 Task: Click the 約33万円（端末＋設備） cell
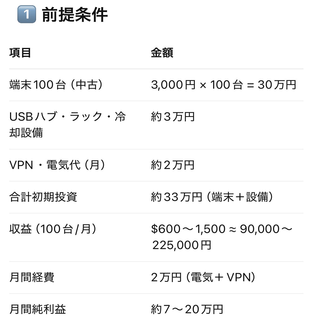click(x=212, y=197)
